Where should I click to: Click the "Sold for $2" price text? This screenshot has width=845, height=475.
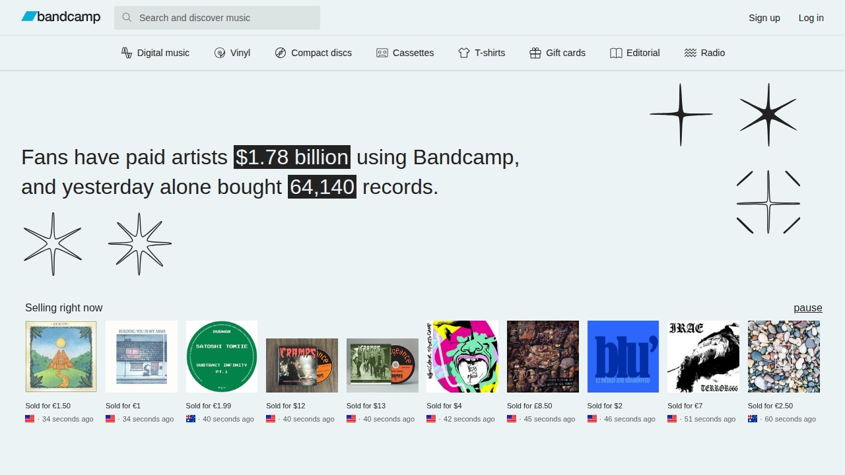(605, 406)
